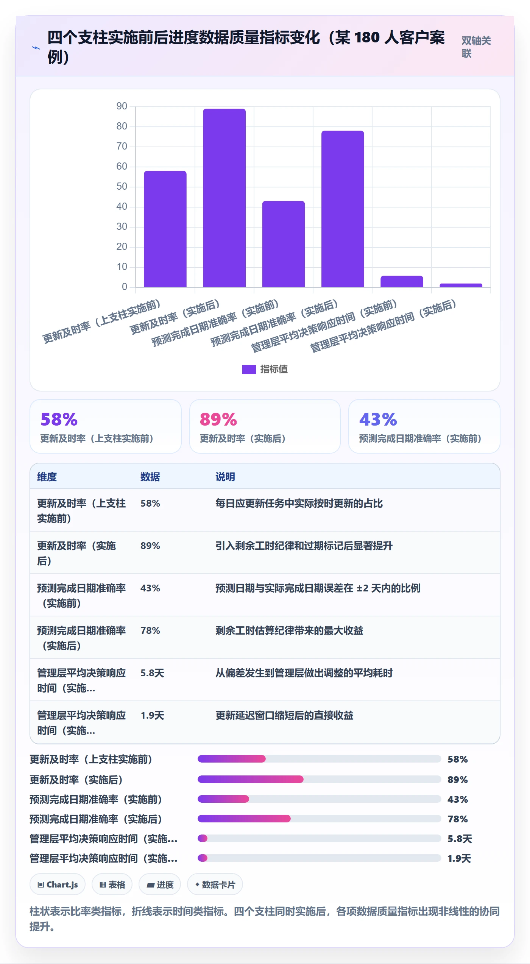
Task: Click the 管理层平均决策响应时间（实施后）smallest bar
Action: point(461,285)
